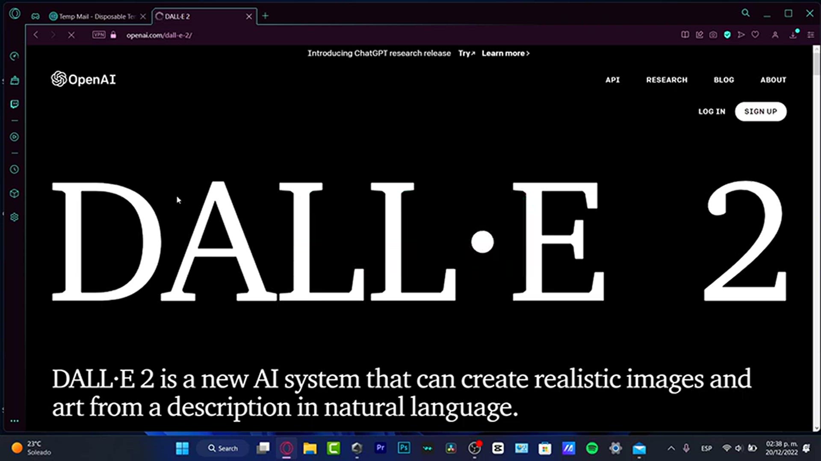Take a snapshot with camera icon
This screenshot has height=461, width=821.
(713, 35)
